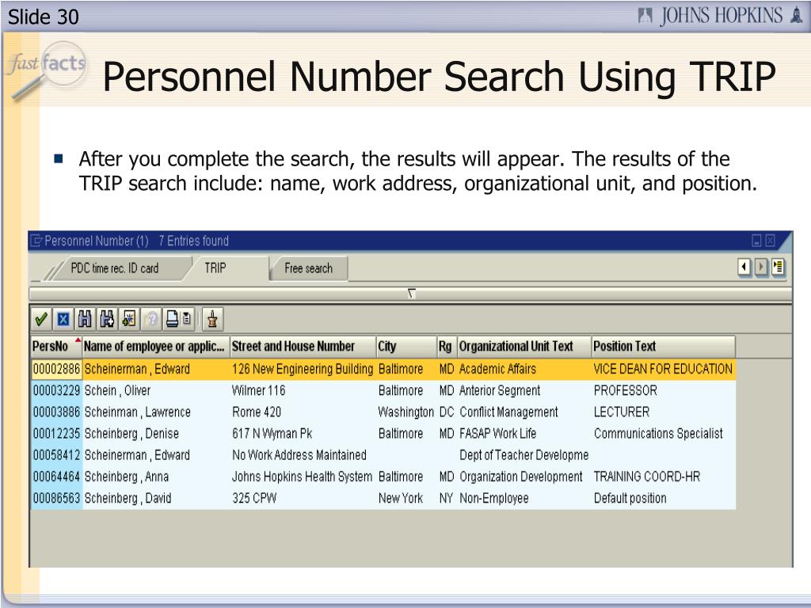Screen dimensions: 811x608
Task: Click VICE DEAN FOR EDUCATION position
Action: pyautogui.click(x=663, y=369)
